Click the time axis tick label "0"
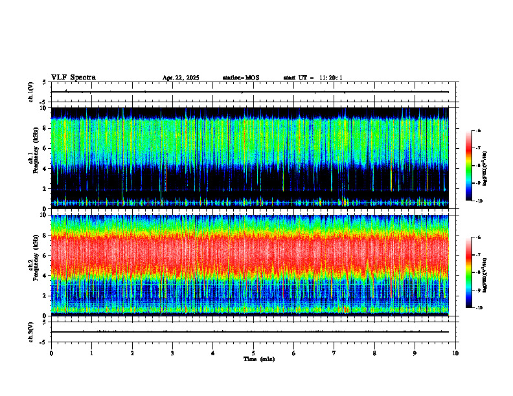The height and width of the screenshot is (396, 513). tap(51, 353)
